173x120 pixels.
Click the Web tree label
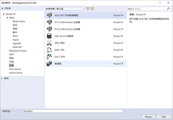click(x=12, y=18)
